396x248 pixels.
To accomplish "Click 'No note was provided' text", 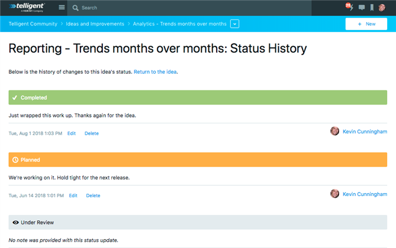I will [x=63, y=240].
